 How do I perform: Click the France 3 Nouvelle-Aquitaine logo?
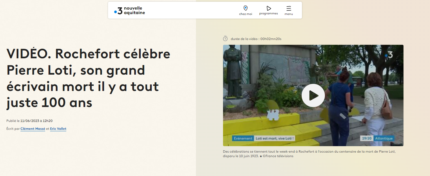[x=130, y=10]
